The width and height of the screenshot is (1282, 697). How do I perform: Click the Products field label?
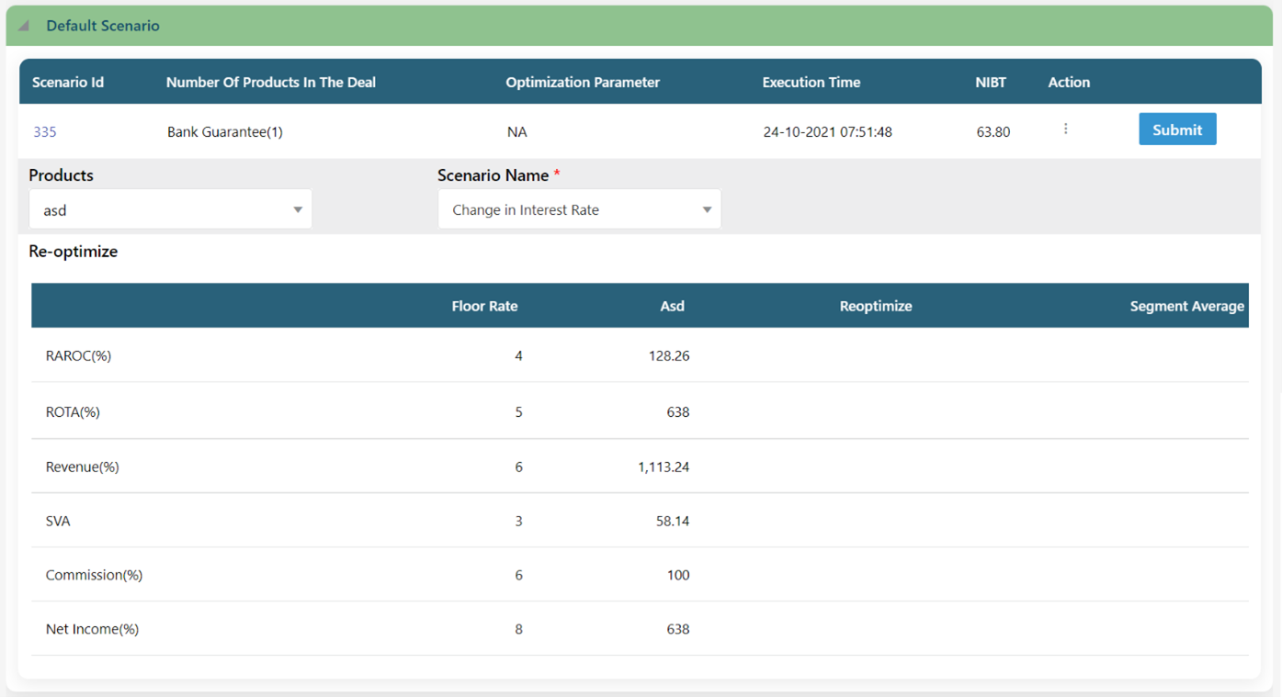point(61,174)
